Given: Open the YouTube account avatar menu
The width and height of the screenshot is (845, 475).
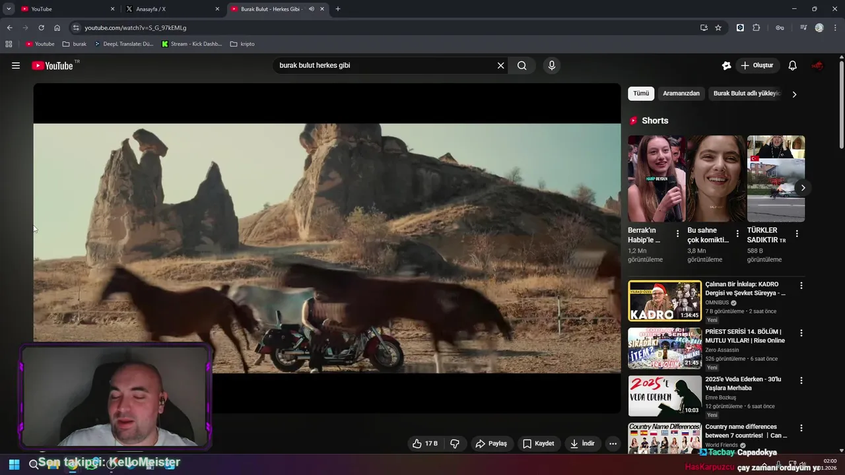Looking at the screenshot, I should (817, 65).
